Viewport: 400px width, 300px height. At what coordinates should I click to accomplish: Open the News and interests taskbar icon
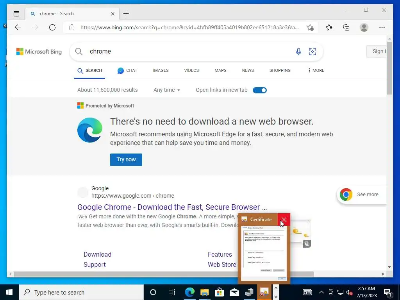307,292
